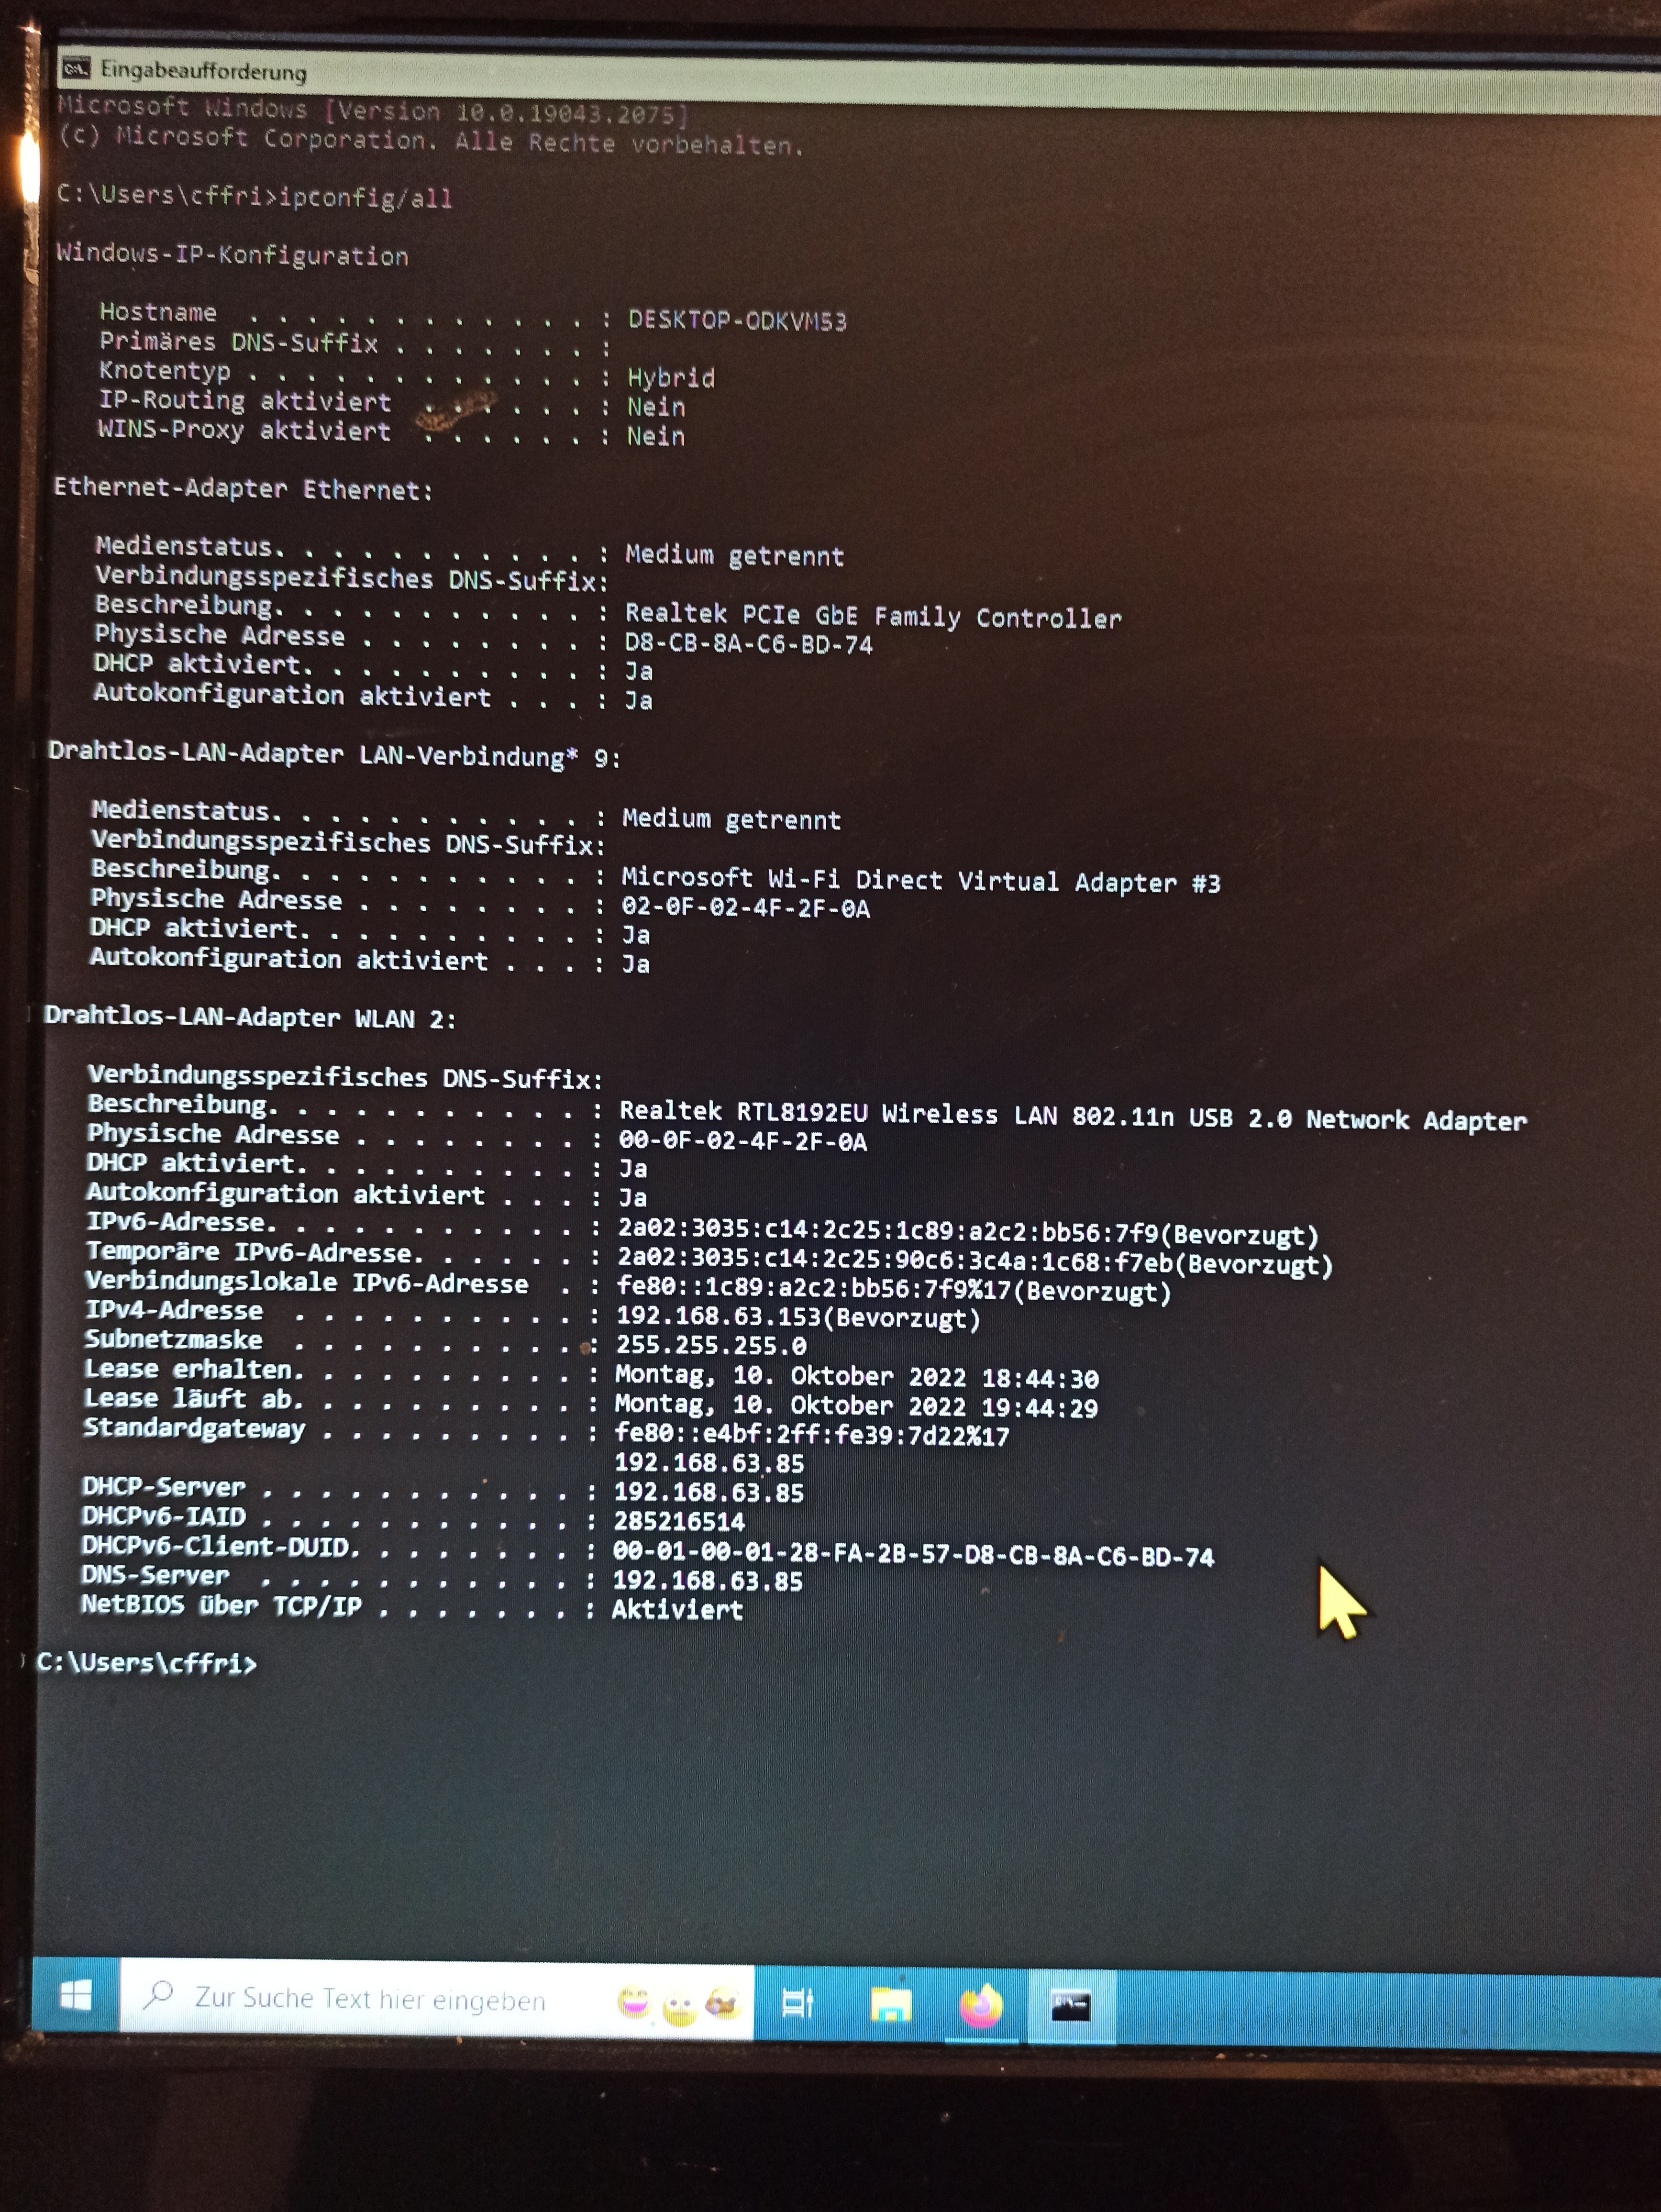
Task: Launch File Explorer from the taskbar
Action: [890, 2004]
